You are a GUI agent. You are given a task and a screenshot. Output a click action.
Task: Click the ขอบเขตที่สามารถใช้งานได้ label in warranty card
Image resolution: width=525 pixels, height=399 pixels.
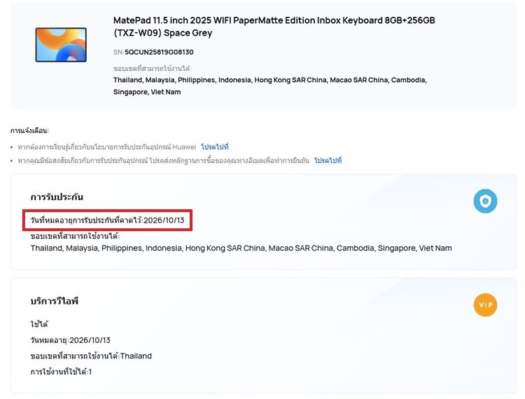(75, 236)
